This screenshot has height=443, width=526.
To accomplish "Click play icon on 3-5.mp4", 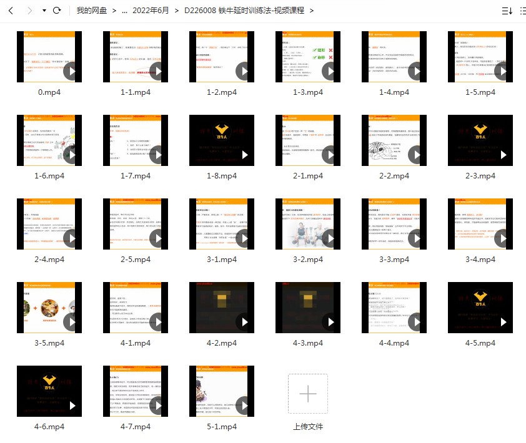I will tap(72, 323).
